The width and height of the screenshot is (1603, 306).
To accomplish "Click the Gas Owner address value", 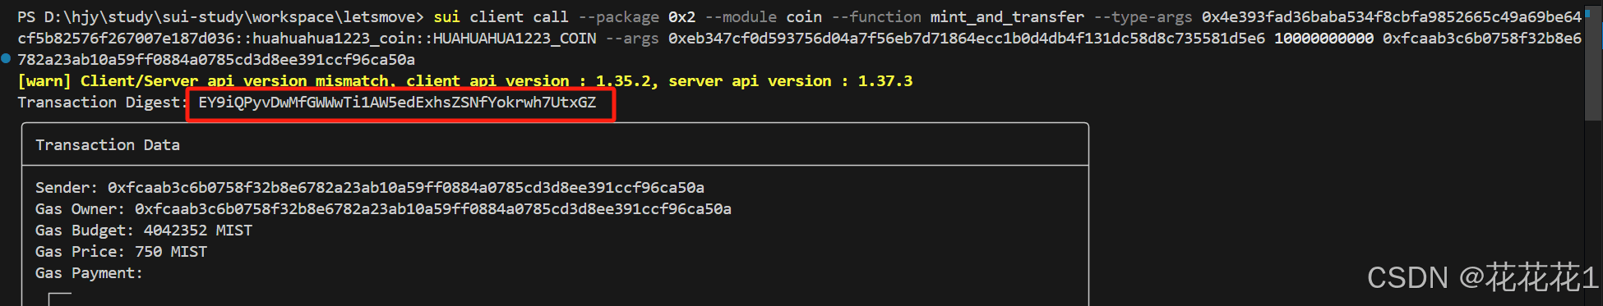I will [433, 209].
